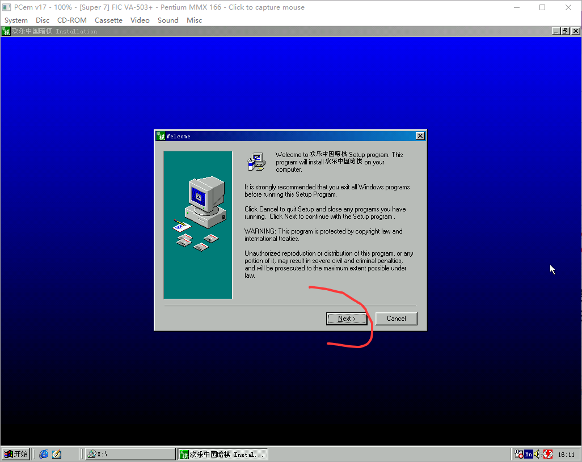Image resolution: width=582 pixels, height=462 pixels.
Task: Close the 欢乐中国暗棋 Installation window
Action: [x=575, y=31]
